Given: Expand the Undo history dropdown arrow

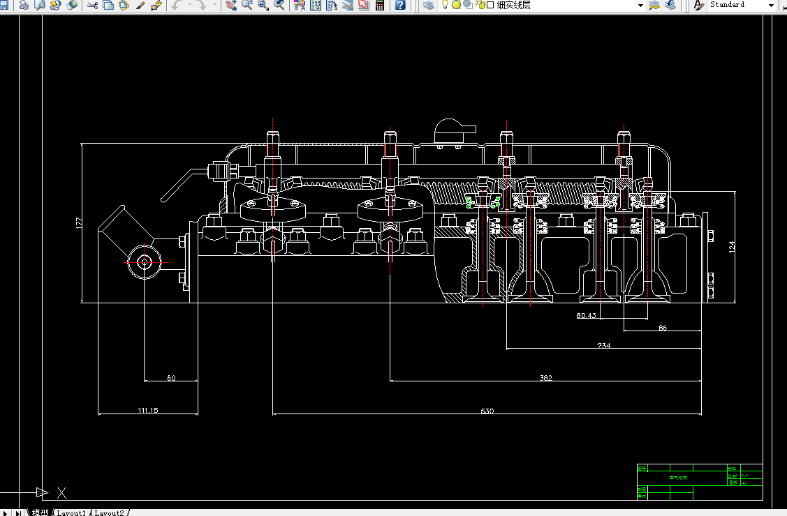Looking at the screenshot, I should pos(189,5).
